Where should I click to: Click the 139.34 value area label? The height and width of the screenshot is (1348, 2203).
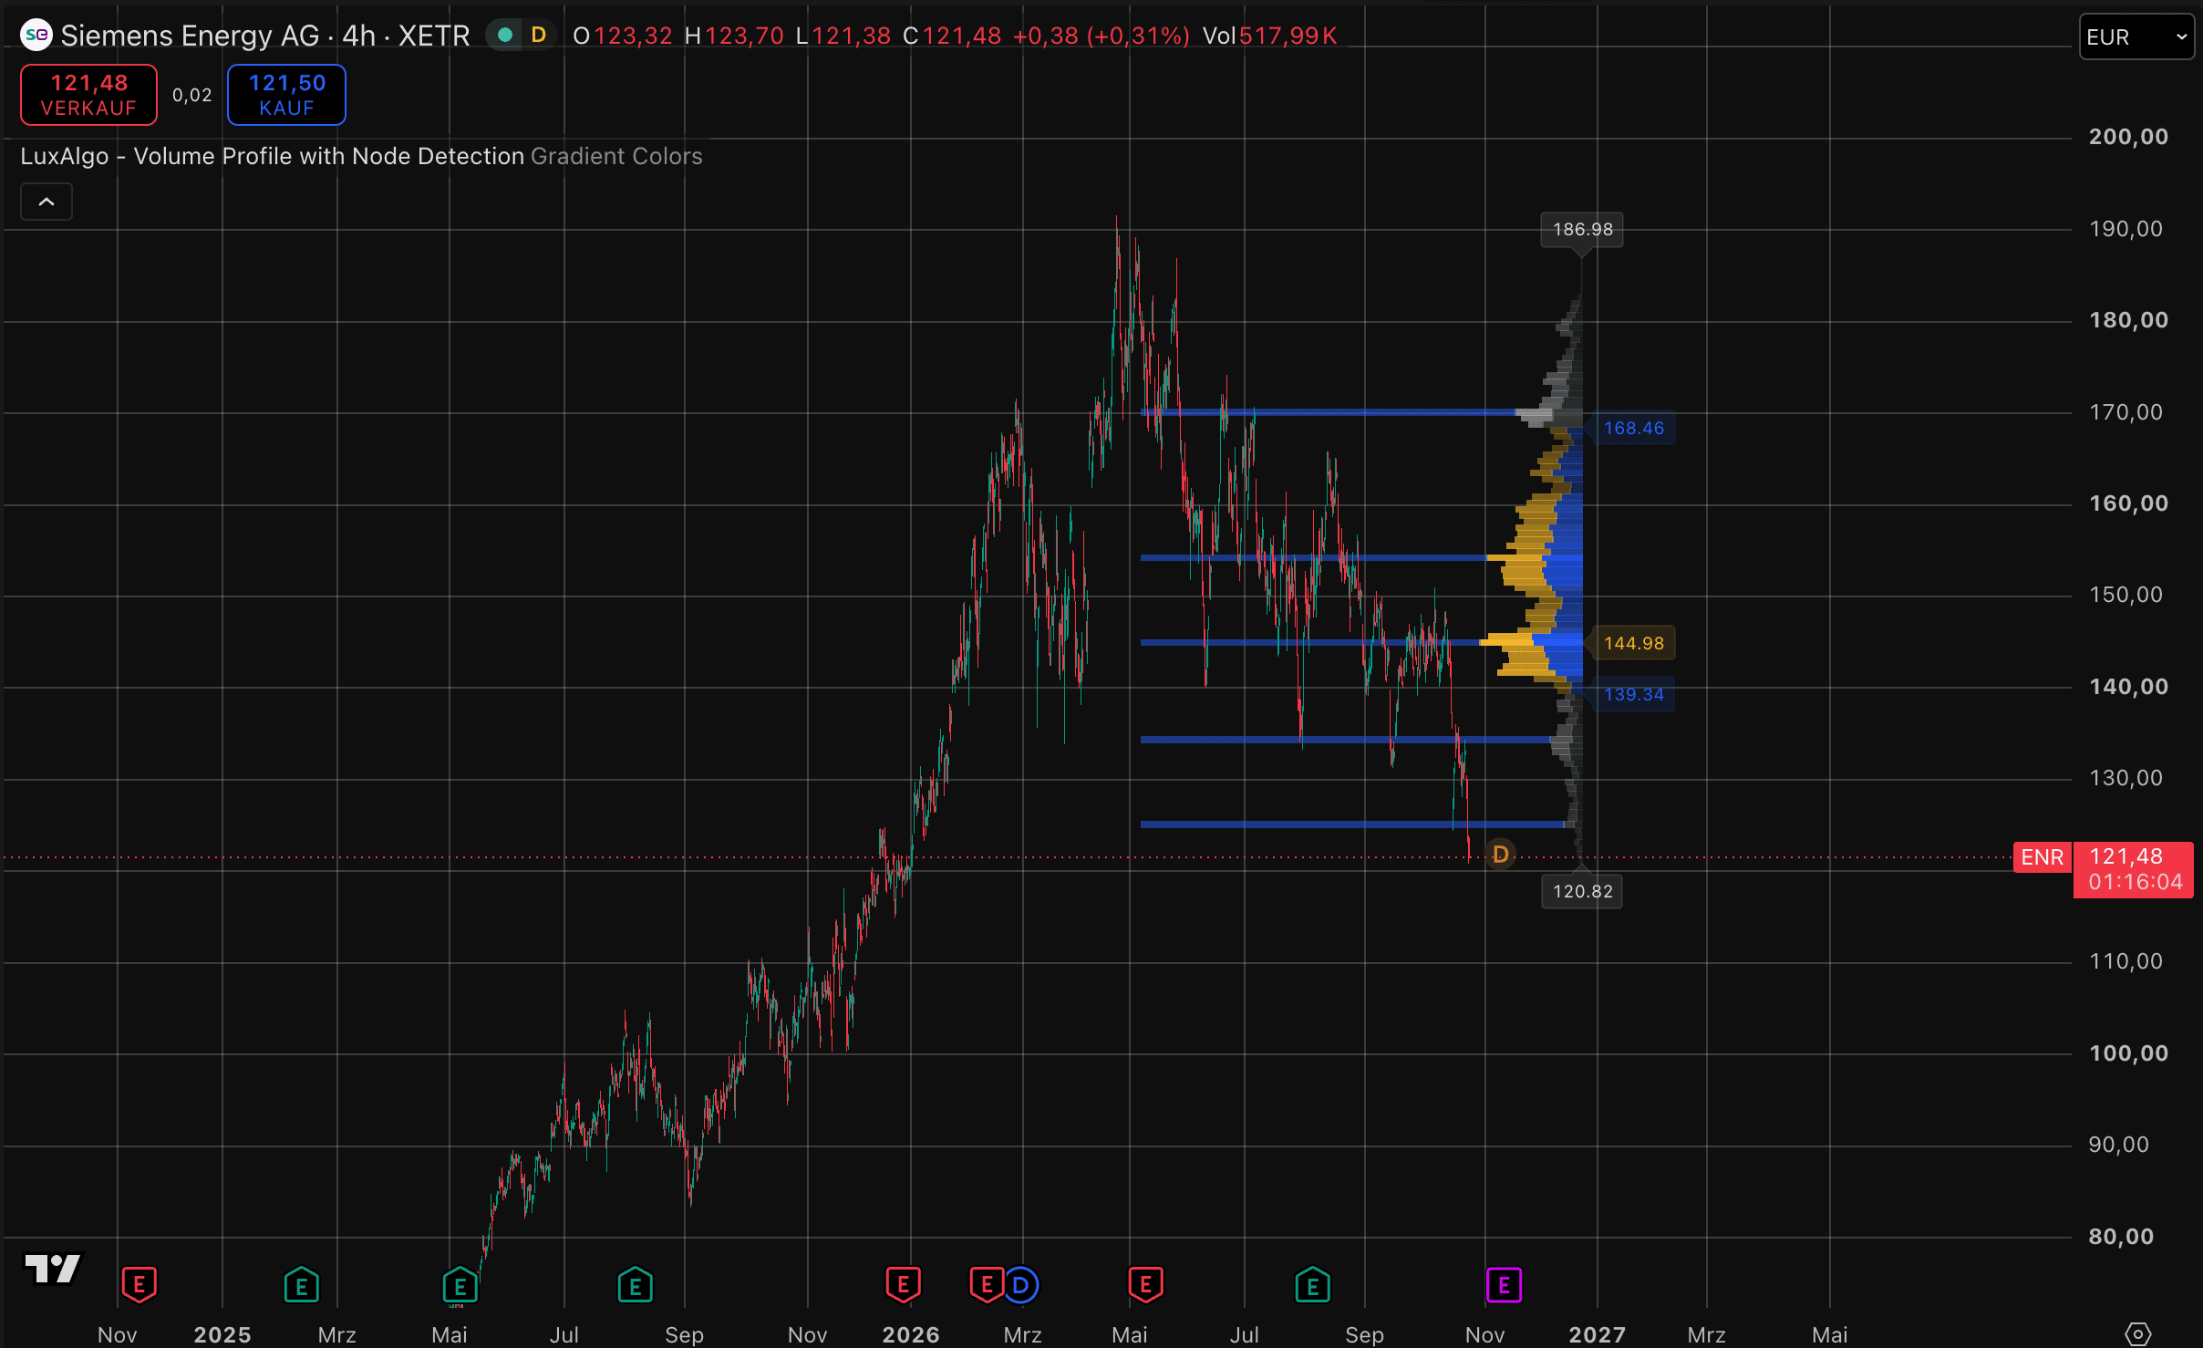click(1632, 695)
